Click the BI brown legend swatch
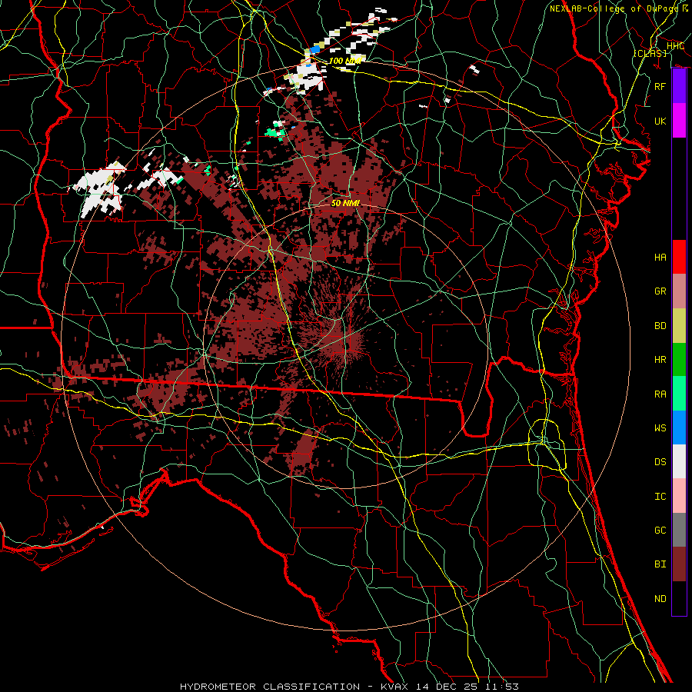This screenshot has width=692, height=692. click(679, 564)
